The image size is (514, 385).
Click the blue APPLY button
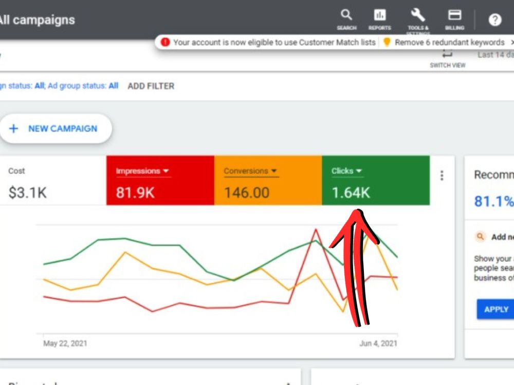495,309
